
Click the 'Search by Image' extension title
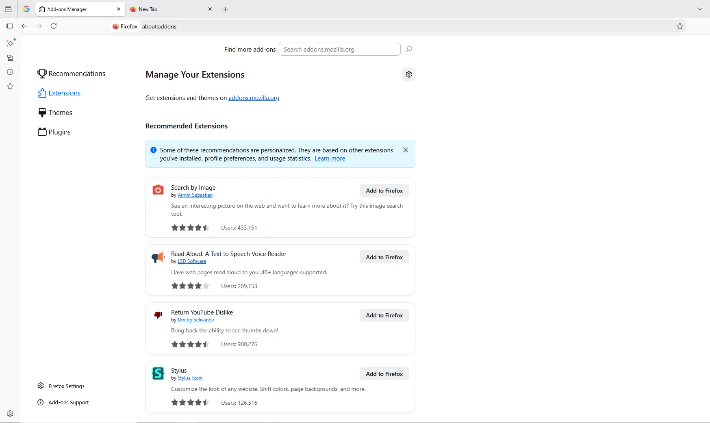click(193, 187)
